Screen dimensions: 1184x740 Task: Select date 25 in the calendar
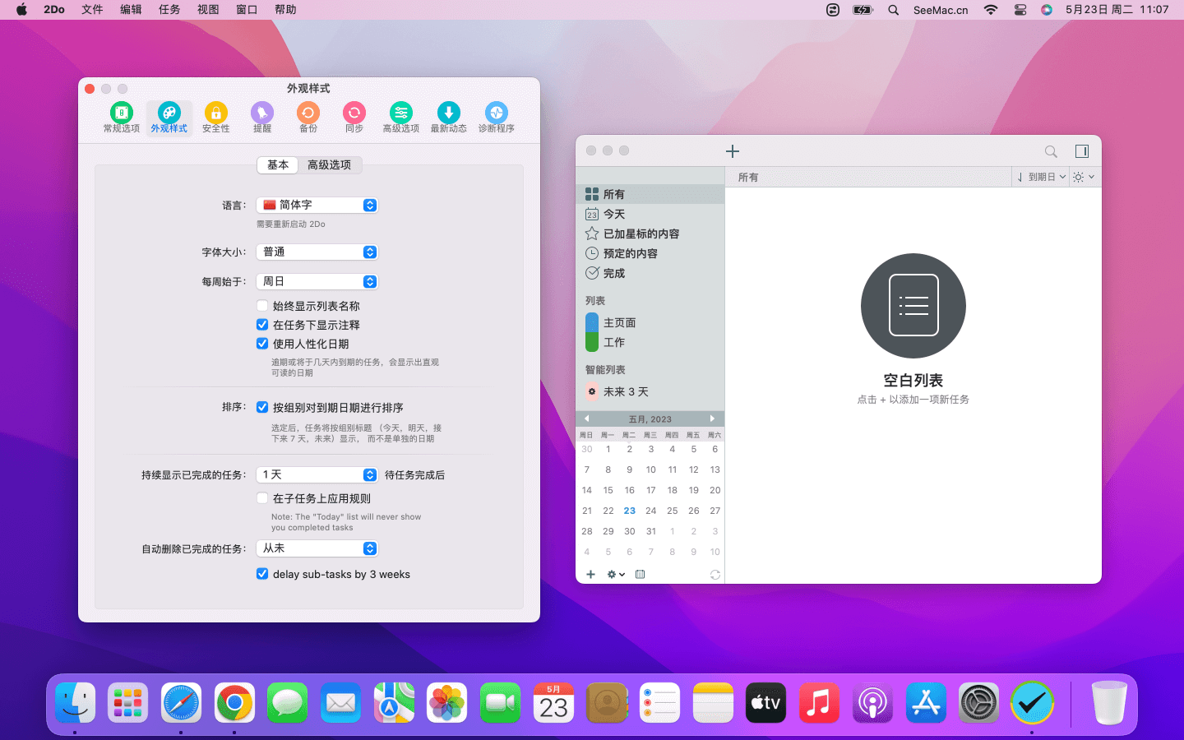click(x=672, y=511)
